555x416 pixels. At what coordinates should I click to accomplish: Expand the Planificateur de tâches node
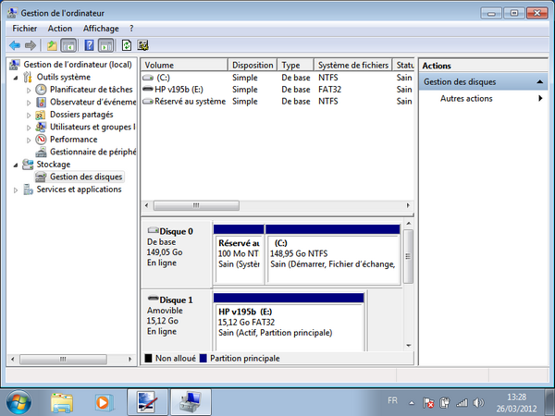[x=29, y=90]
